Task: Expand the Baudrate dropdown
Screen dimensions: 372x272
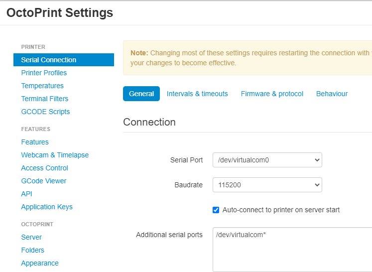Action: click(x=267, y=185)
